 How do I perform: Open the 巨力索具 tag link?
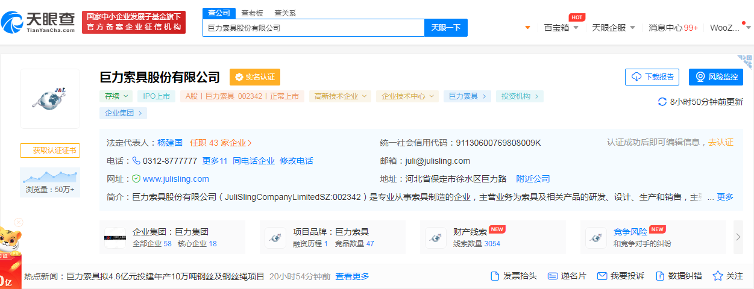(467, 96)
